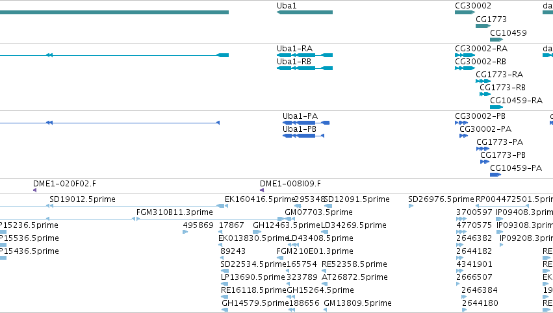This screenshot has height=313, width=553.
Task: Open the CG1773-PB protein label
Action: pos(503,155)
